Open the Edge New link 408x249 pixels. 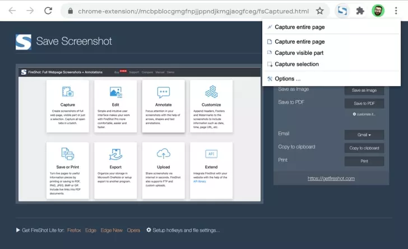[x=112, y=231]
